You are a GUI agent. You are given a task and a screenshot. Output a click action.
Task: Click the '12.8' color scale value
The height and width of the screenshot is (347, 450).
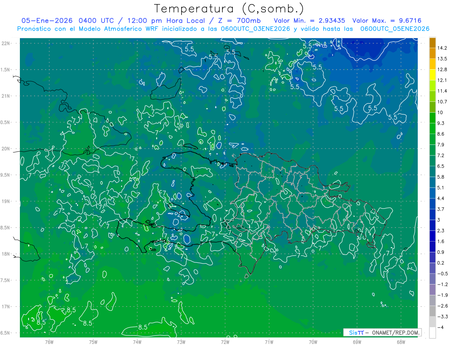[442, 70]
